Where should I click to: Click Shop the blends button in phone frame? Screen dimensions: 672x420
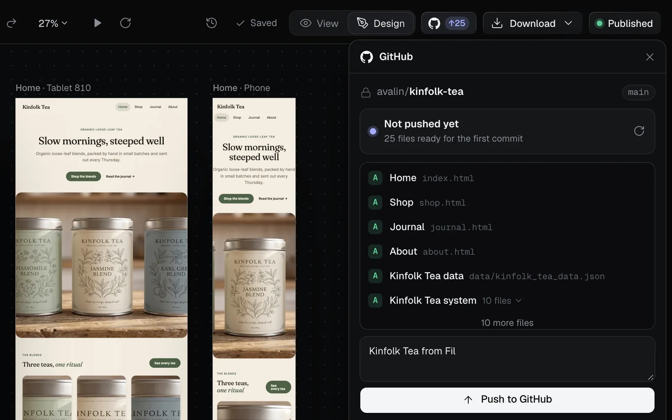[236, 199]
